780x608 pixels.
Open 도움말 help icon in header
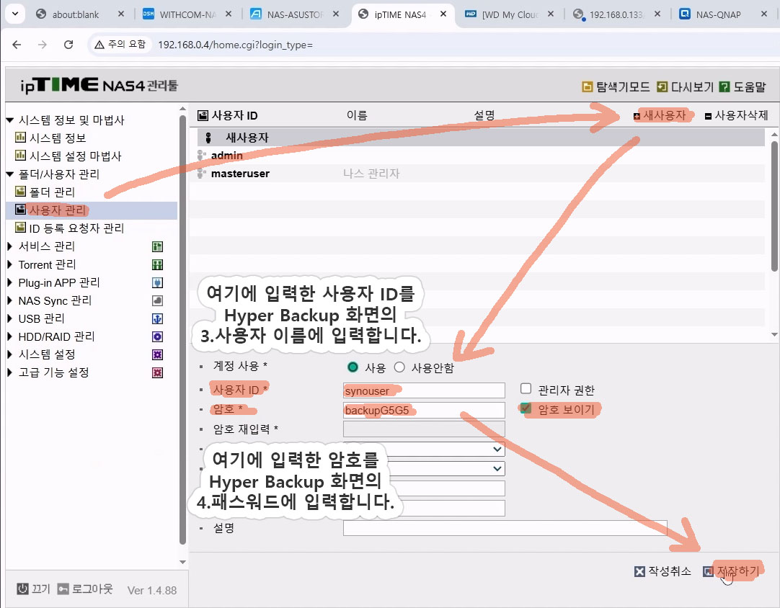(725, 87)
